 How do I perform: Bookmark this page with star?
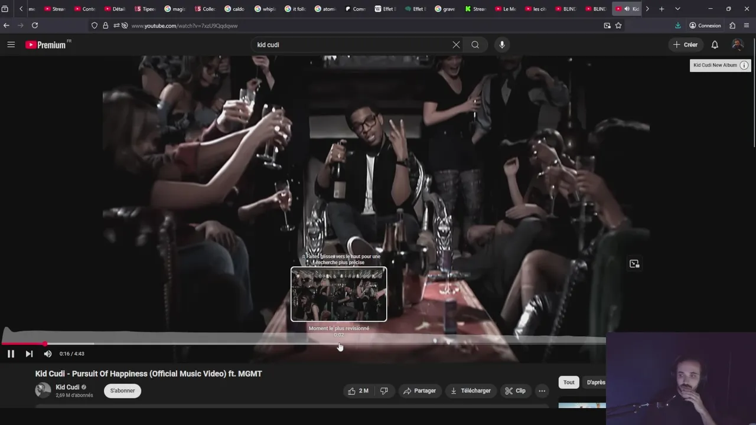tap(618, 26)
